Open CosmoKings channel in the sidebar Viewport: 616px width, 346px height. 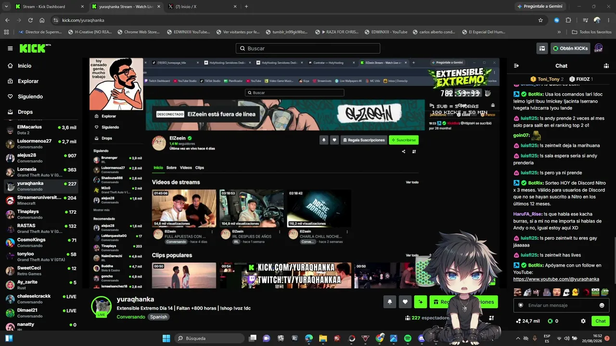pos(41,243)
